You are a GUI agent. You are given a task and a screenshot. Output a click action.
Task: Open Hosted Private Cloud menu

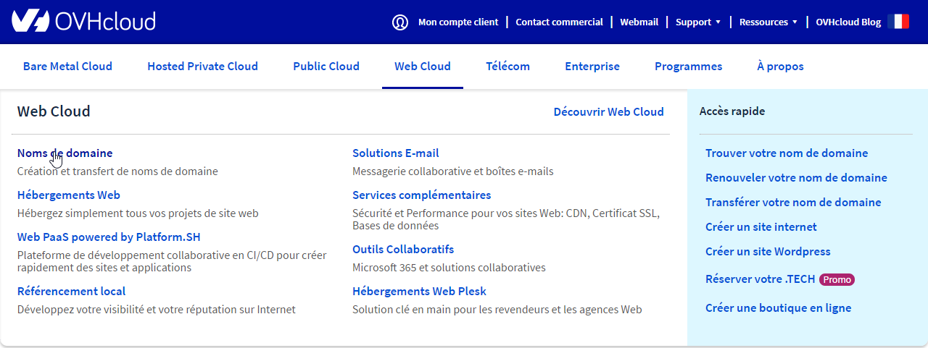[x=202, y=67]
